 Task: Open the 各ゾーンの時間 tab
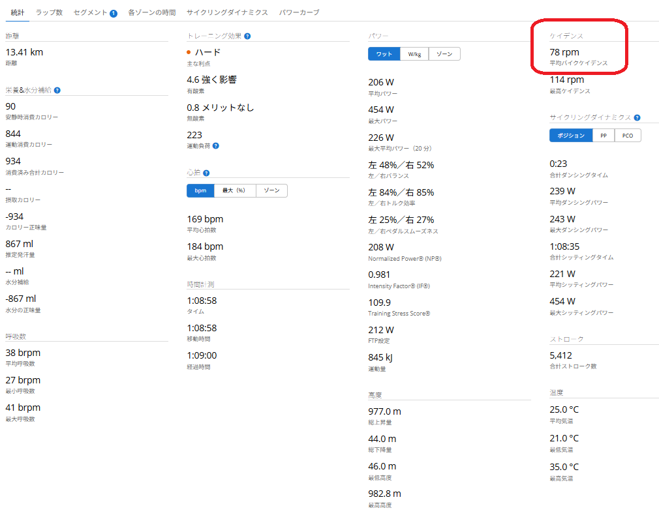click(x=151, y=12)
